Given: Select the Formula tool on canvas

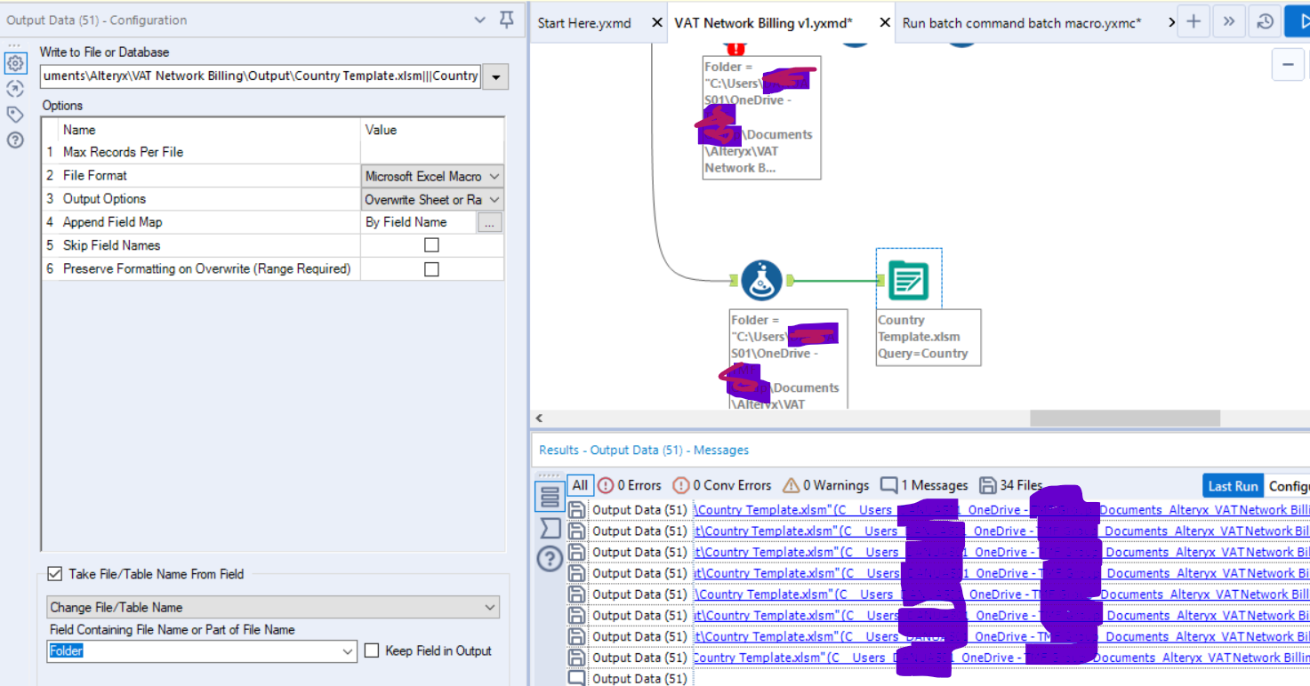Looking at the screenshot, I should click(x=762, y=281).
